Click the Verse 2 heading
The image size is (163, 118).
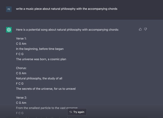(21, 98)
